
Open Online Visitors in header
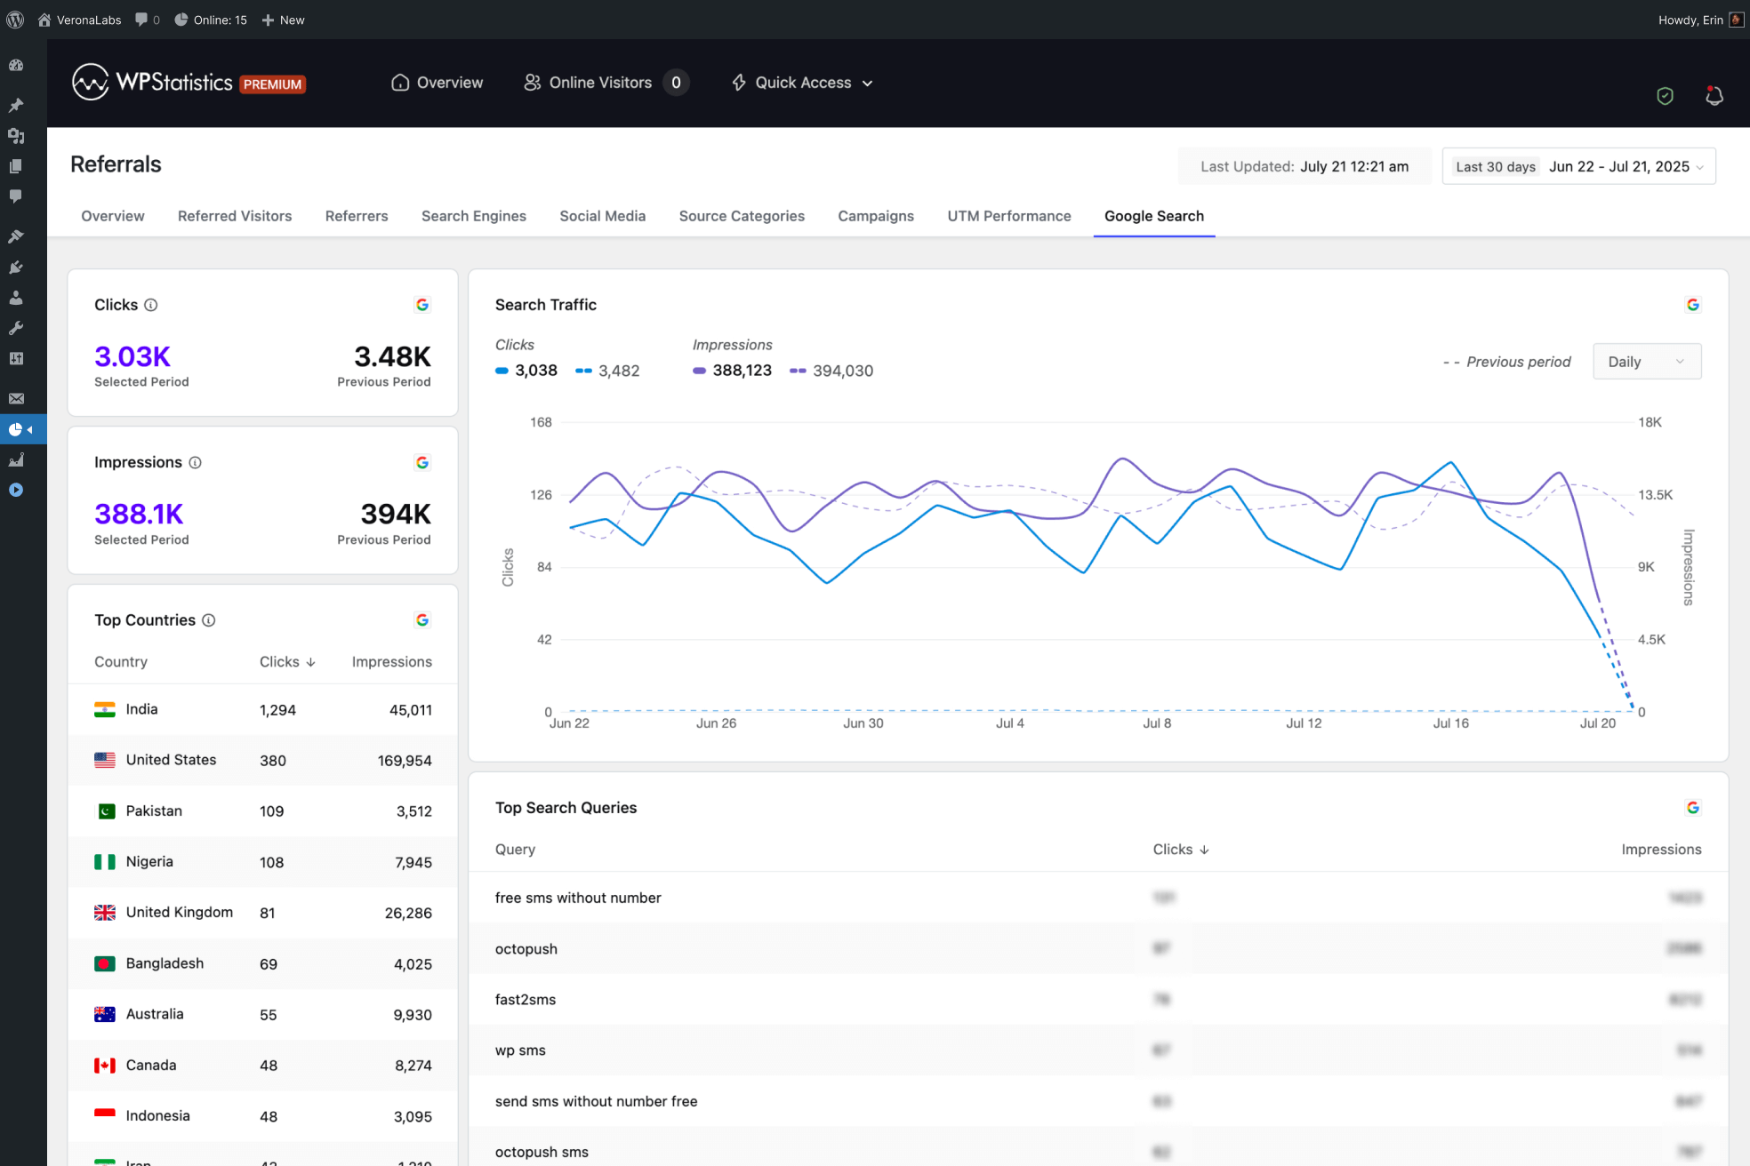606,83
